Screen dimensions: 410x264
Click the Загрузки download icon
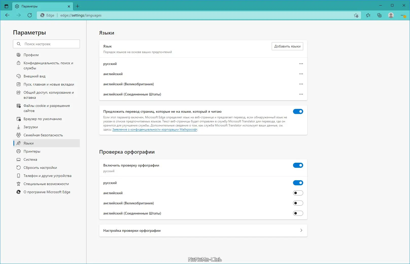(19, 127)
